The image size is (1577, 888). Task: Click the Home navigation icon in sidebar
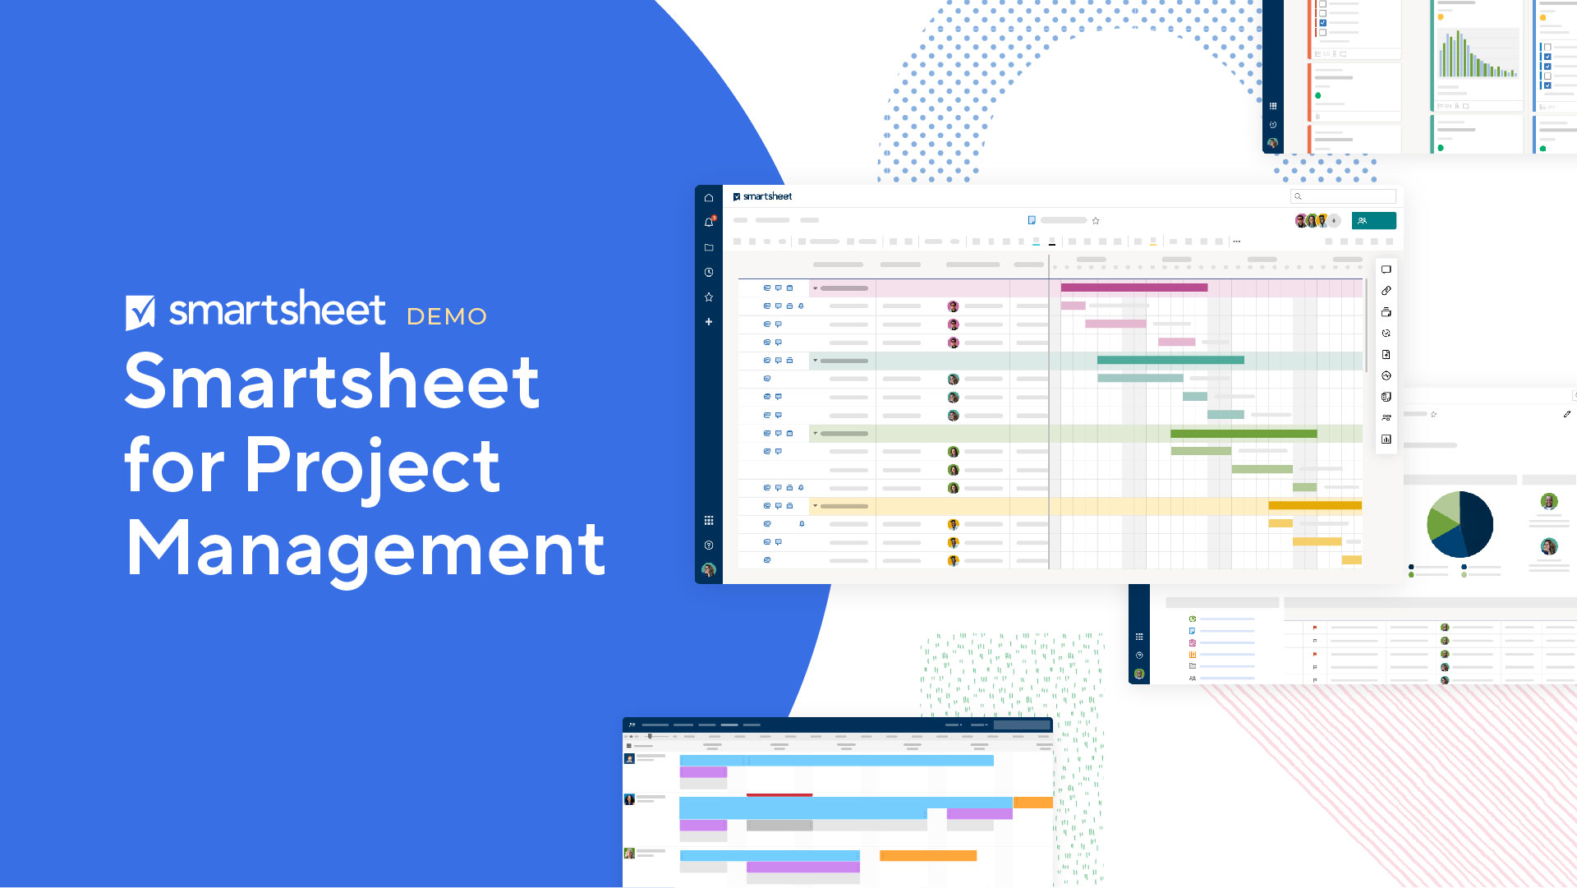coord(710,196)
